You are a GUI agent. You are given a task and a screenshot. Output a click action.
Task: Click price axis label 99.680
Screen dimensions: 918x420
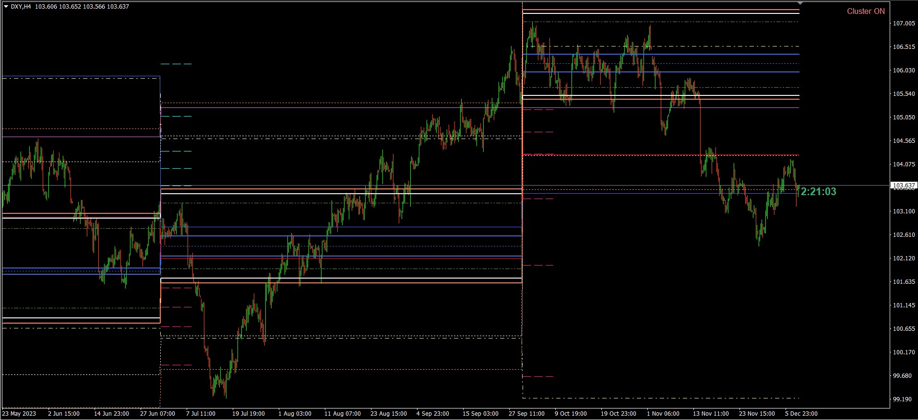(x=902, y=376)
